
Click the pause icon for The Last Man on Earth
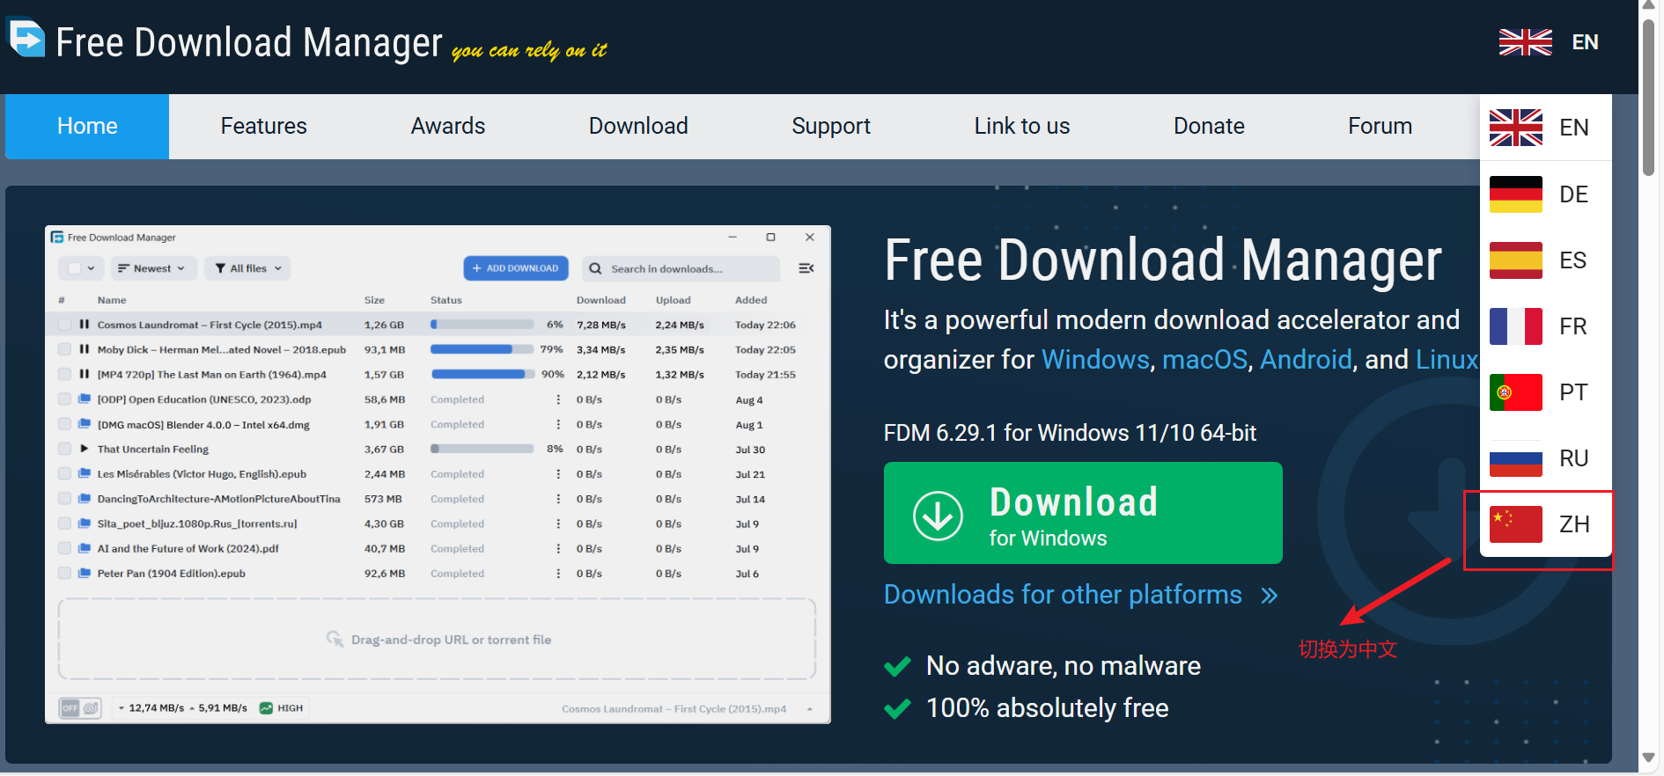pos(85,374)
